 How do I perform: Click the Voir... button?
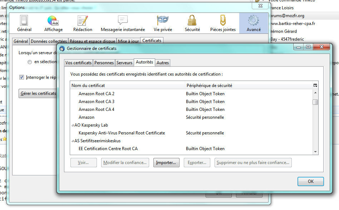point(83,163)
